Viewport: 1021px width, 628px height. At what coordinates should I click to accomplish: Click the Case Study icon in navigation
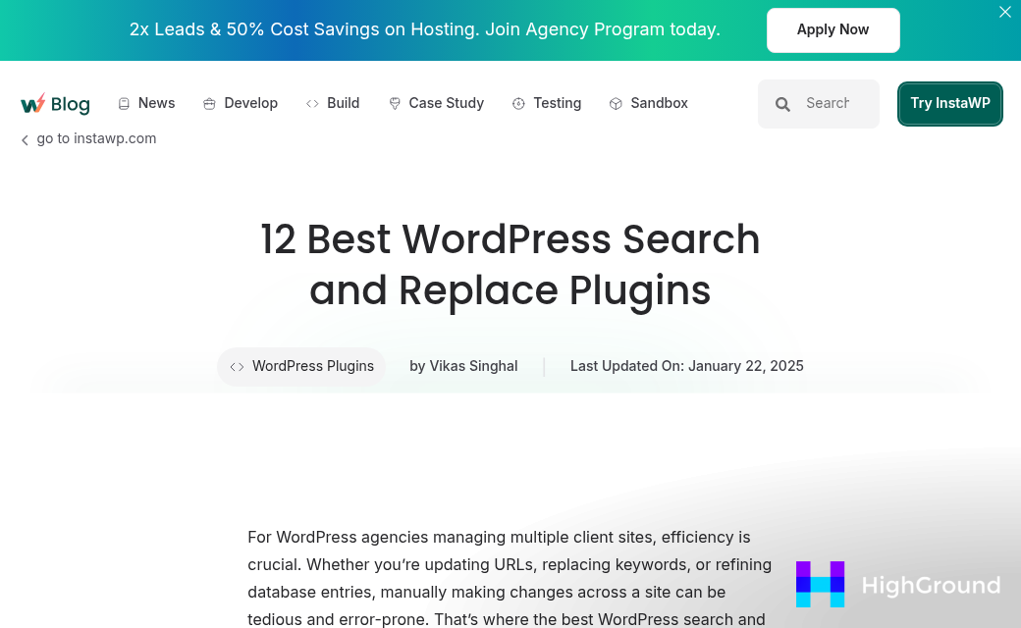pyautogui.click(x=395, y=102)
